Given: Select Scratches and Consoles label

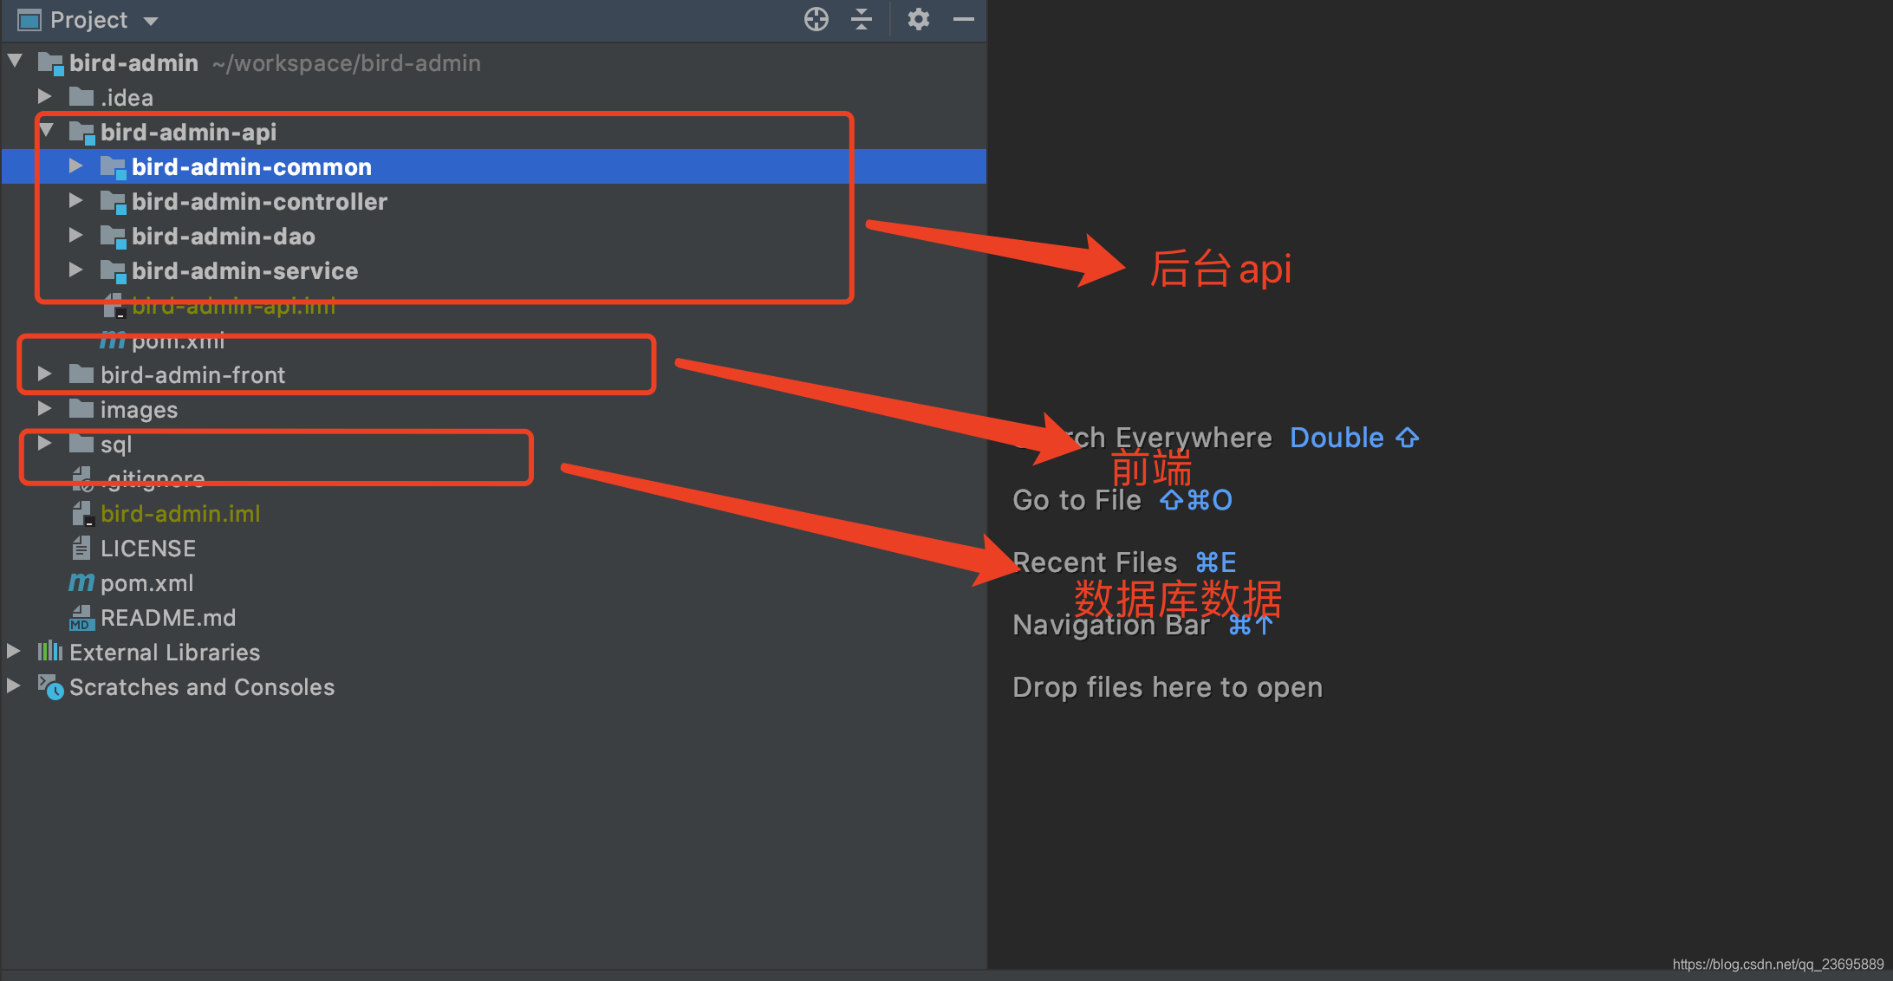Looking at the screenshot, I should coord(202,686).
